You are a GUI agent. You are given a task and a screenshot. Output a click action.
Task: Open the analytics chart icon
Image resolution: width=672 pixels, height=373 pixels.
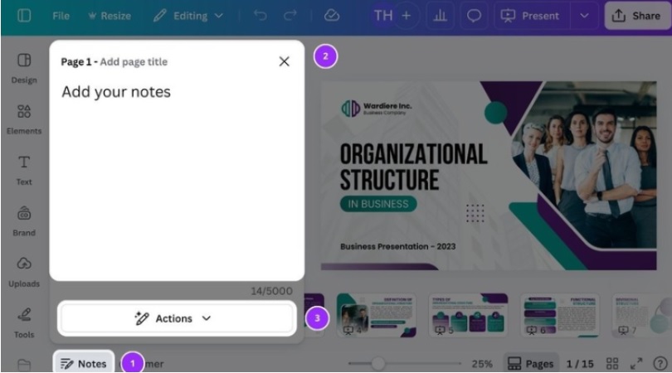click(x=441, y=16)
